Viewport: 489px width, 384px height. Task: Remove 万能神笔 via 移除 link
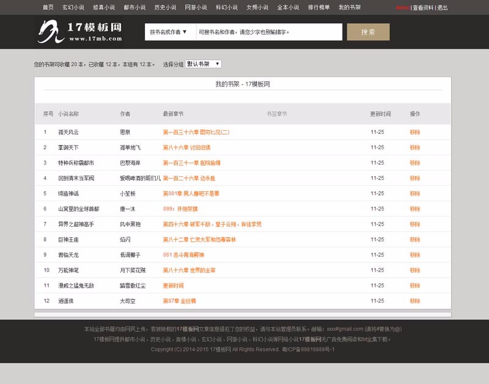[415, 270]
